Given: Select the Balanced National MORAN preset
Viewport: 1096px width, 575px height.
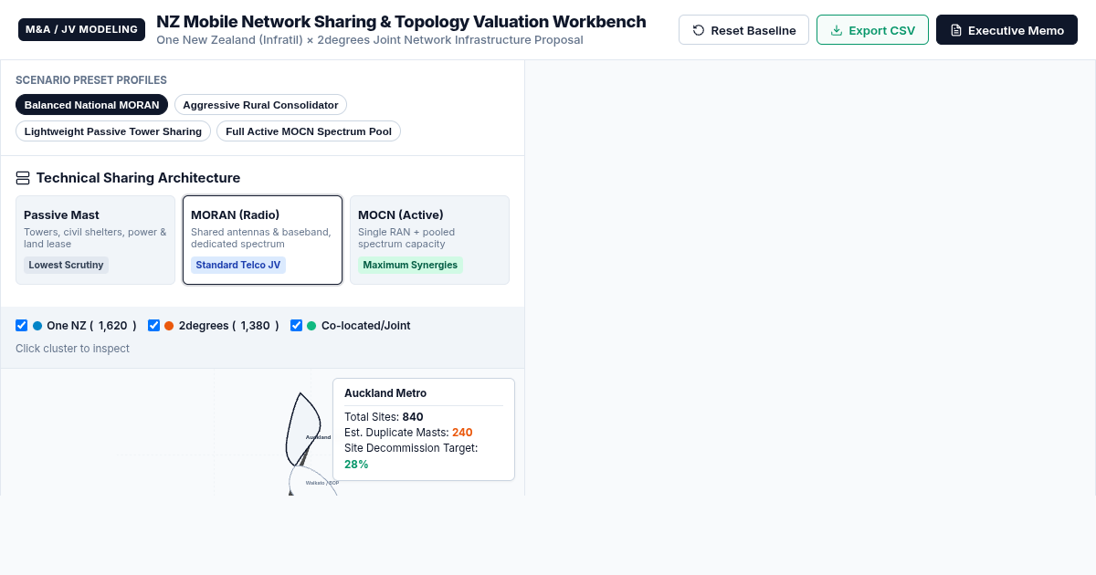Looking at the screenshot, I should tap(91, 105).
